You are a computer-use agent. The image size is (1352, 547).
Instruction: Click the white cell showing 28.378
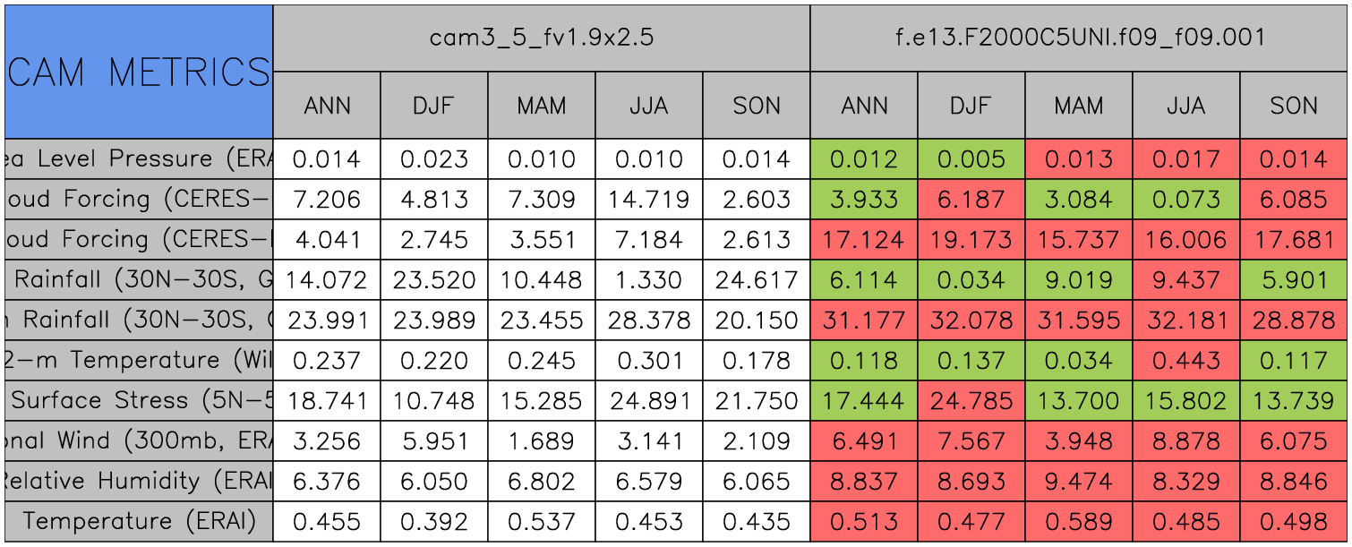click(x=649, y=321)
